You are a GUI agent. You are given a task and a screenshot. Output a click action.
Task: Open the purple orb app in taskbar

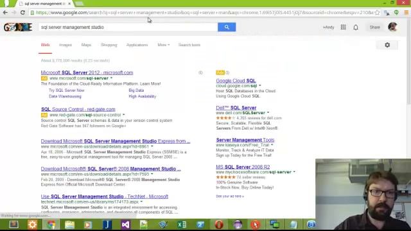[238, 225]
